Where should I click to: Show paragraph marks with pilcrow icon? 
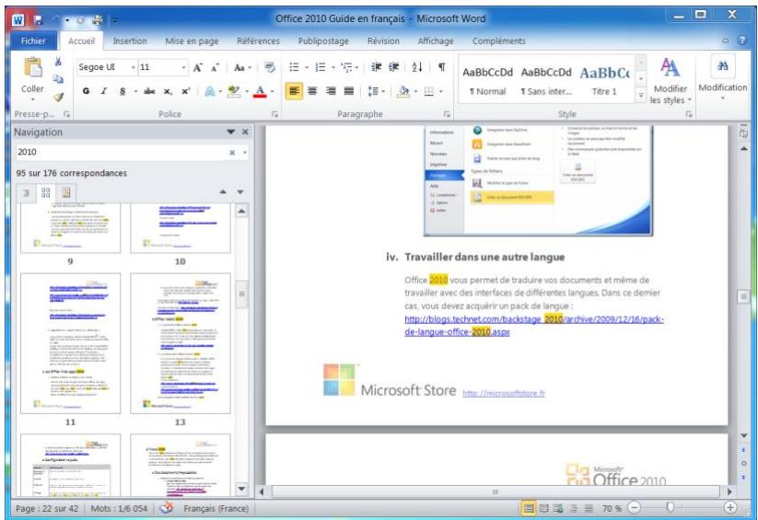coord(441,67)
